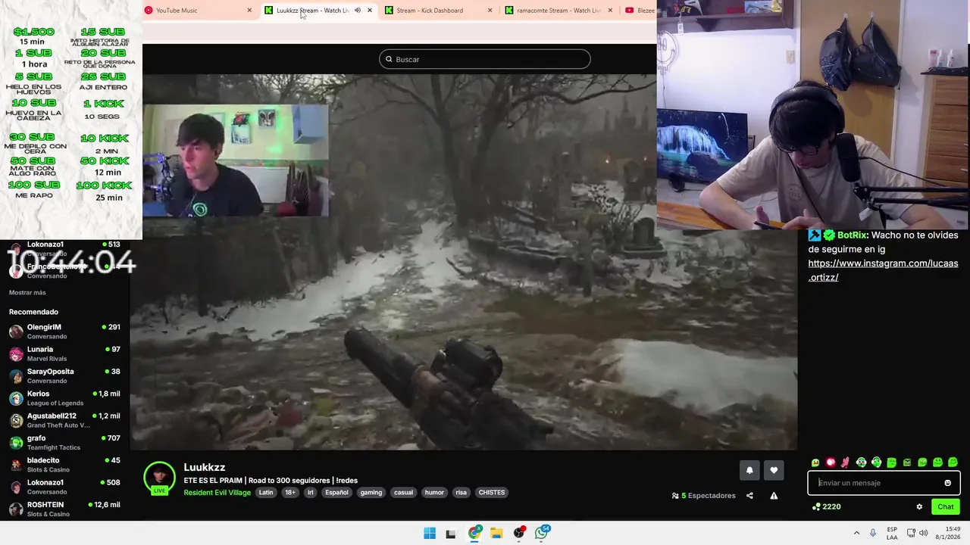The image size is (970, 545).
Task: Expand Mostrar más in sidebar
Action: pos(27,292)
